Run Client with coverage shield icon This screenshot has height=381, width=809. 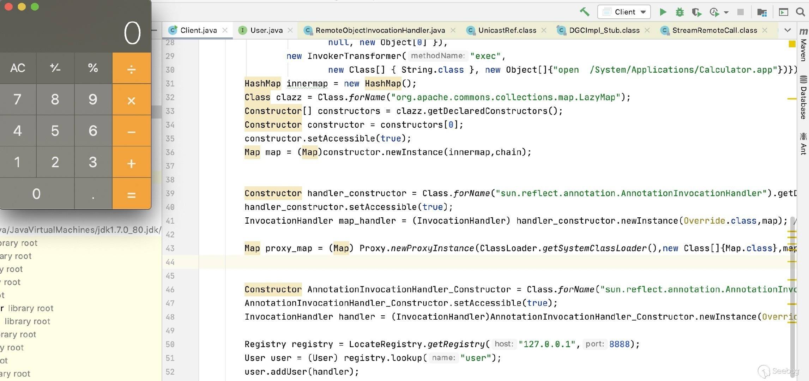[696, 12]
